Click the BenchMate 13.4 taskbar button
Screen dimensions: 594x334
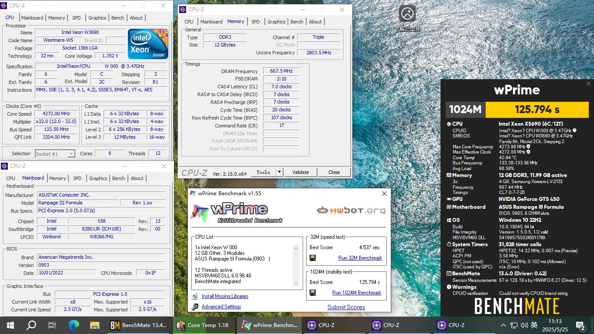(x=139, y=325)
